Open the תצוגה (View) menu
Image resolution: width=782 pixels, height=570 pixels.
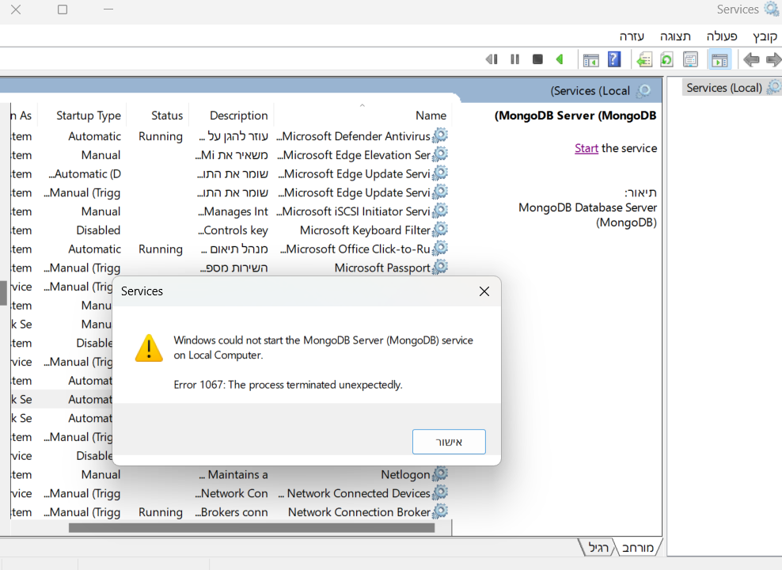tap(676, 36)
